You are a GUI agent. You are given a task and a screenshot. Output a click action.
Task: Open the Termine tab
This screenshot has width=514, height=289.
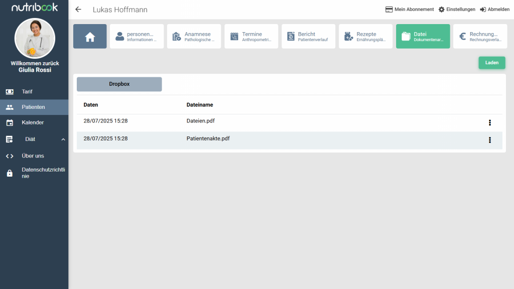pos(251,37)
